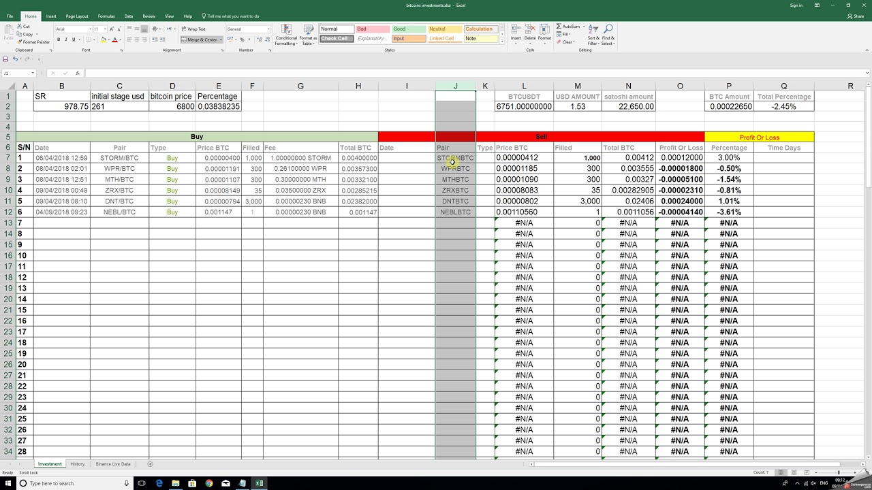Viewport: 872px width, 490px height.
Task: Align text left
Action: (x=129, y=39)
